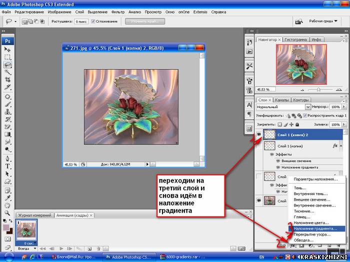The image size is (350, 262).
Task: Select the Blur tool
Action: pyautogui.click(x=7, y=142)
